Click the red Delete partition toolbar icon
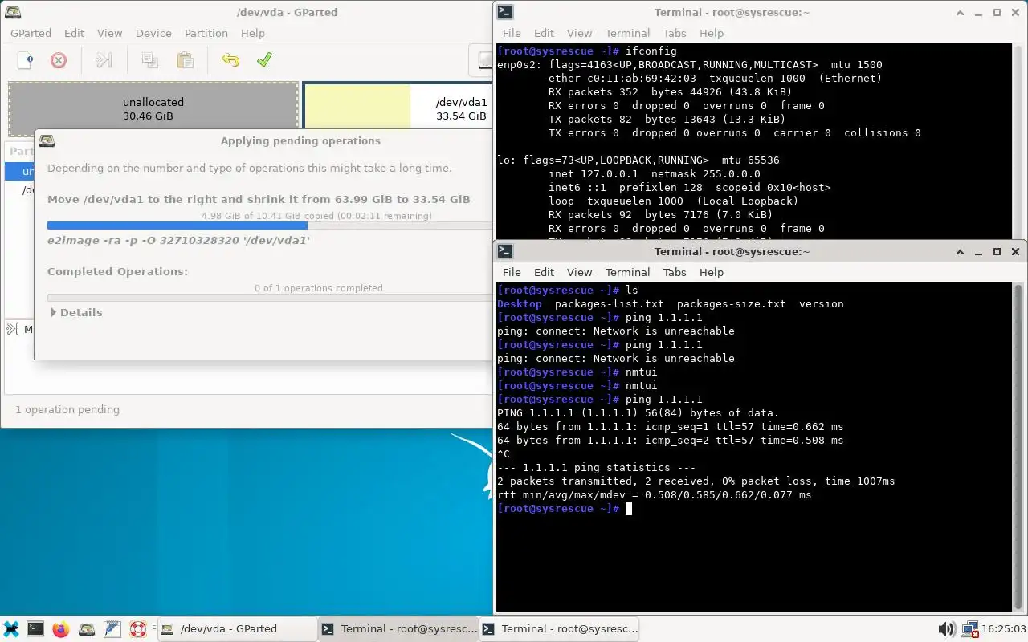Screen dimensions: 1028x642 tap(59, 60)
